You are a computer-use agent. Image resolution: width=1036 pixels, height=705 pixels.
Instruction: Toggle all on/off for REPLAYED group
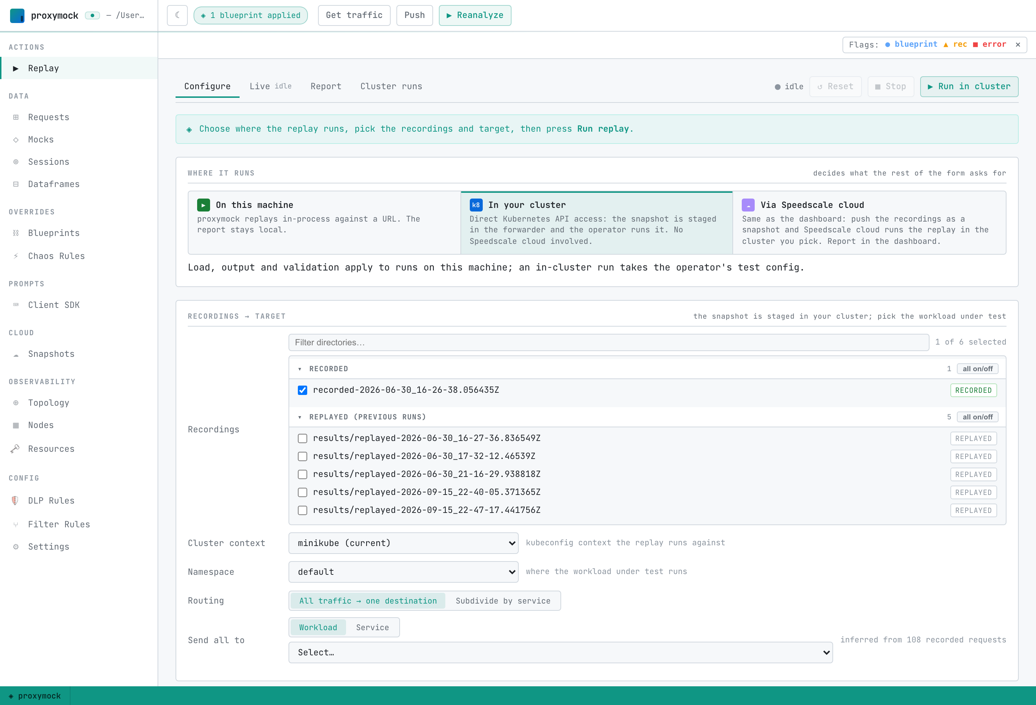tap(977, 417)
